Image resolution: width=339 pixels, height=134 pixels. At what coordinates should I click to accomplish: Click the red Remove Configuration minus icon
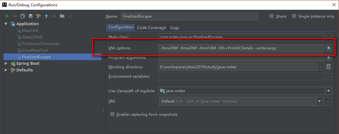pyautogui.click(x=15, y=16)
